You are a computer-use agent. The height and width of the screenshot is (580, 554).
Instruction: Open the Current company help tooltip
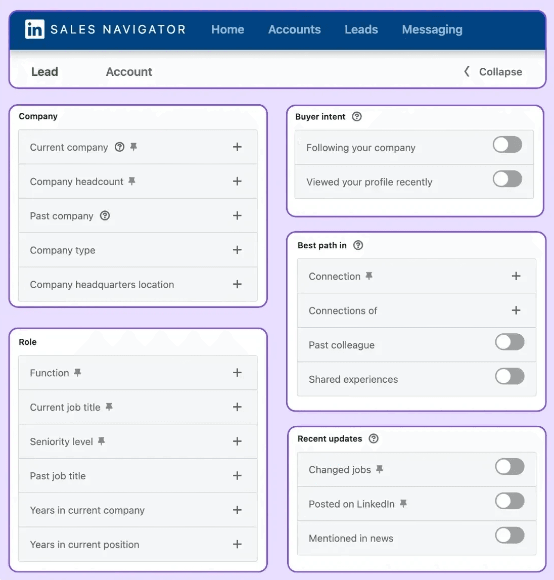[119, 147]
